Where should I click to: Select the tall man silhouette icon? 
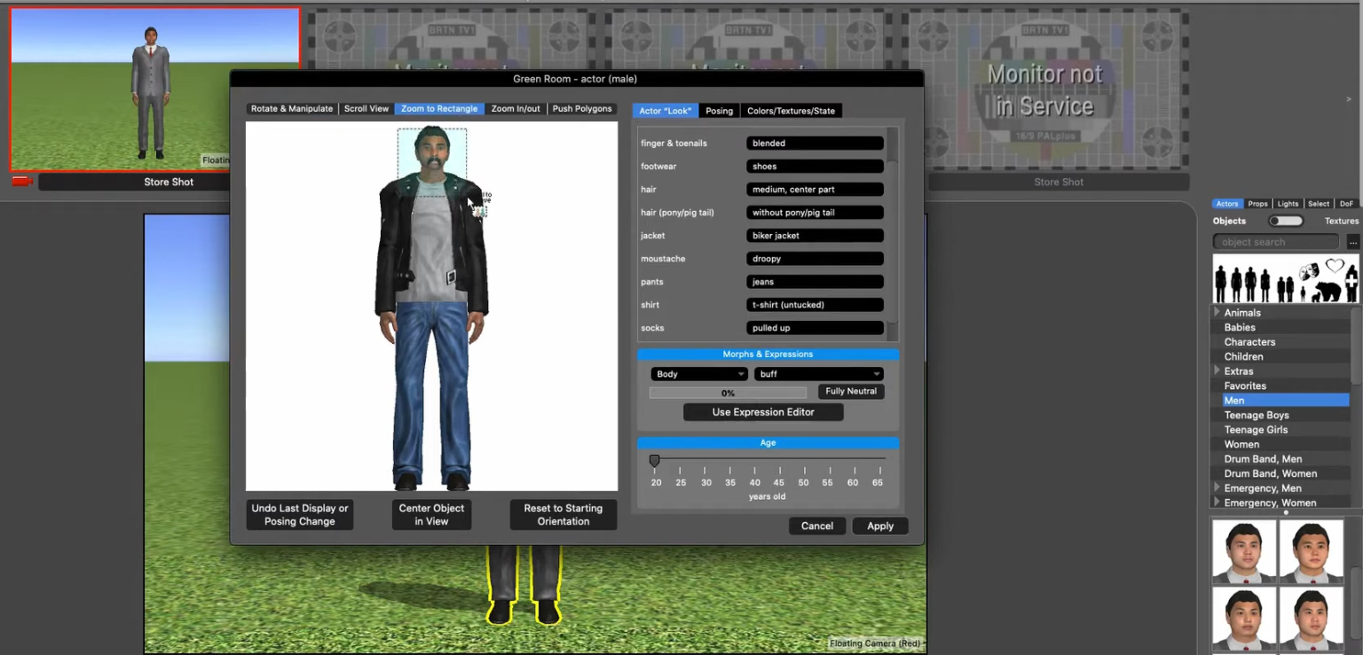click(1220, 282)
